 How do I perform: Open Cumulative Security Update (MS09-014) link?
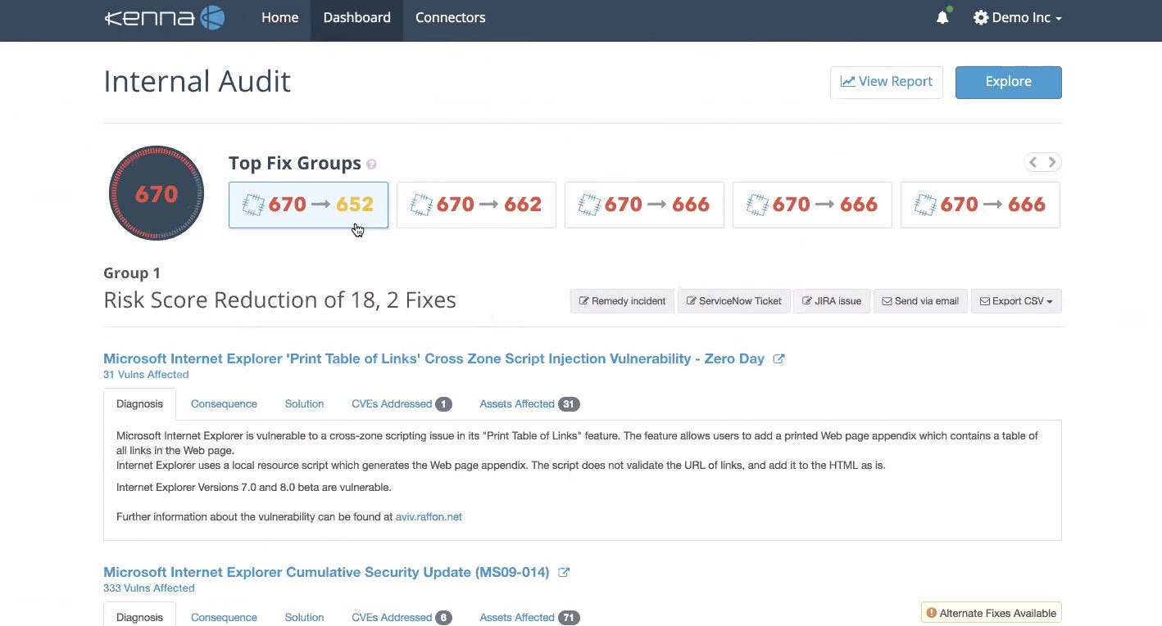326,572
